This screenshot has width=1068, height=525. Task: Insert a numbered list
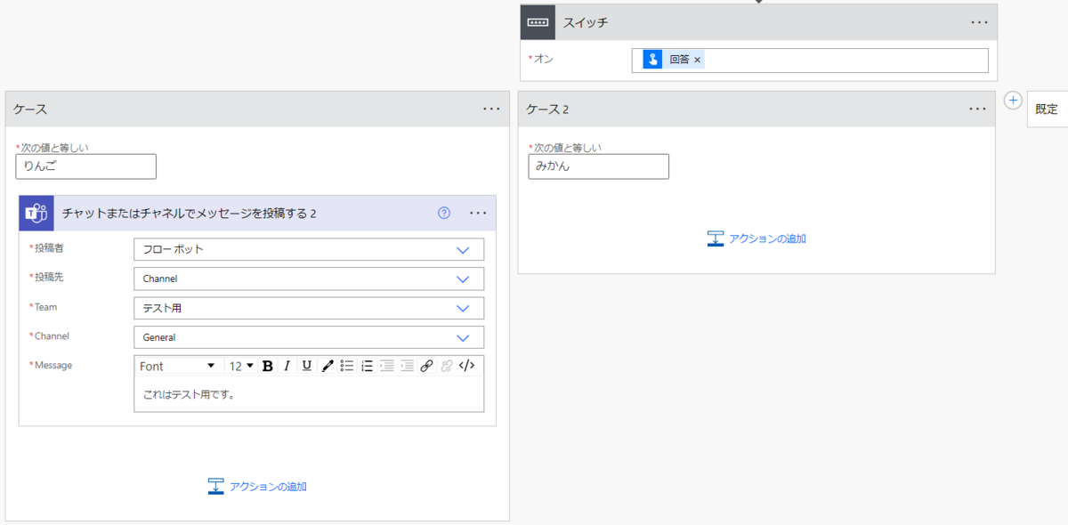click(367, 366)
